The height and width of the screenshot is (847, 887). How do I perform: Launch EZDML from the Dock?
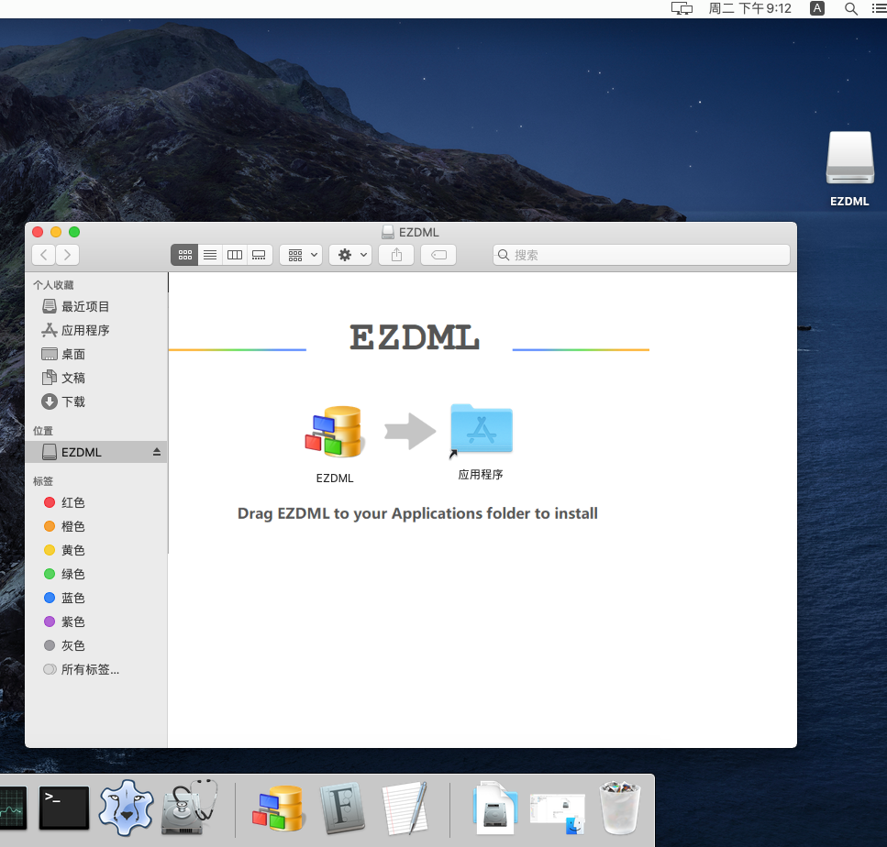[278, 808]
